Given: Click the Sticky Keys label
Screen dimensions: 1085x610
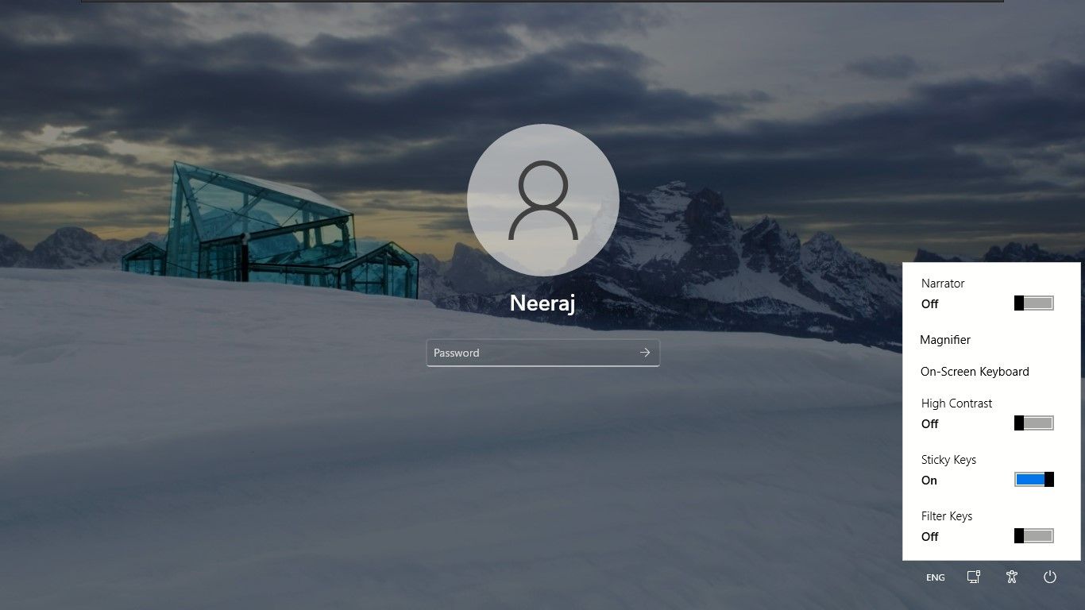Looking at the screenshot, I should (948, 460).
